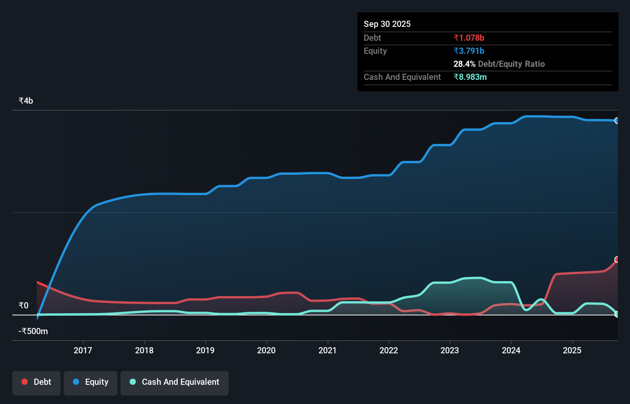The height and width of the screenshot is (404, 630).
Task: Click the red Debt value in the tooltip
Action: [x=468, y=38]
